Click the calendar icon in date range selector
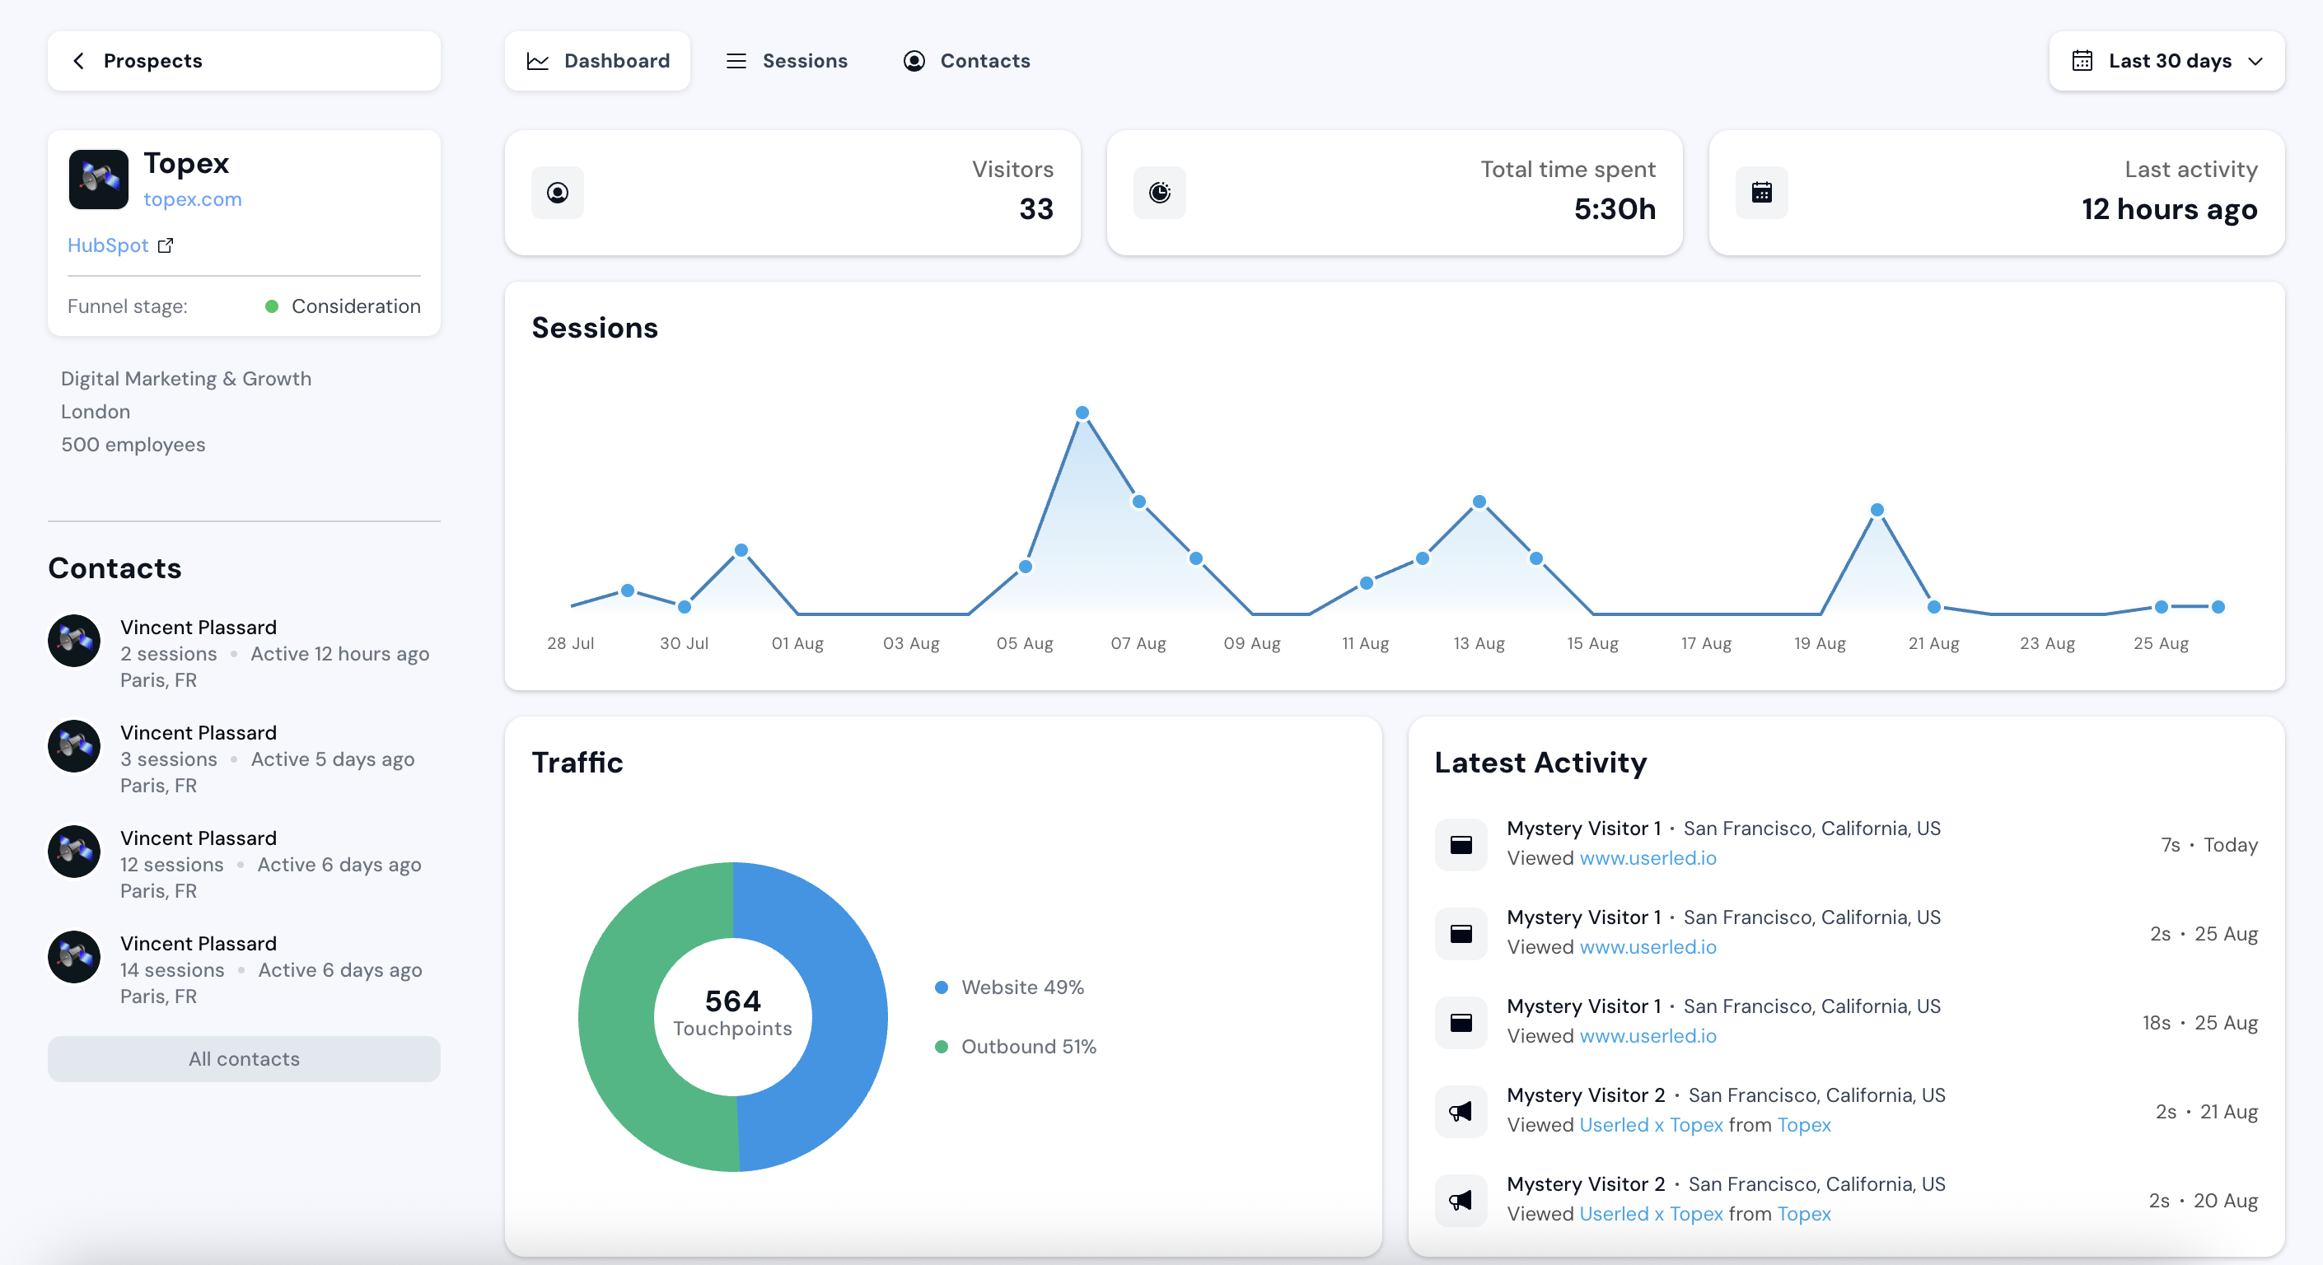 click(x=2082, y=60)
